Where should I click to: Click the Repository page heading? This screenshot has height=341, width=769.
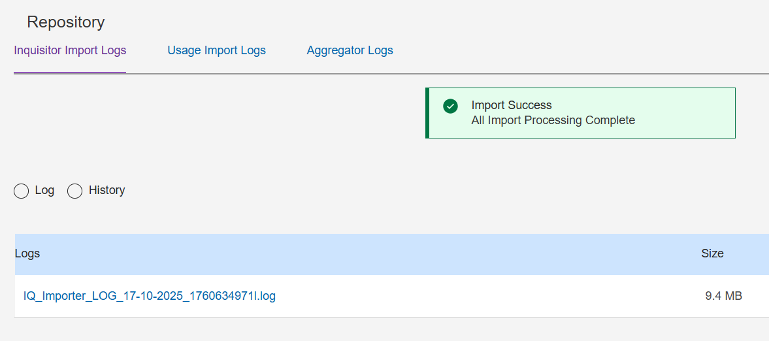coord(65,22)
